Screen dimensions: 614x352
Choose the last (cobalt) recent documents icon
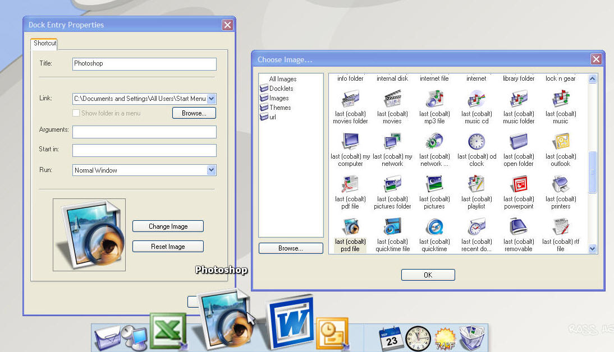[476, 226]
